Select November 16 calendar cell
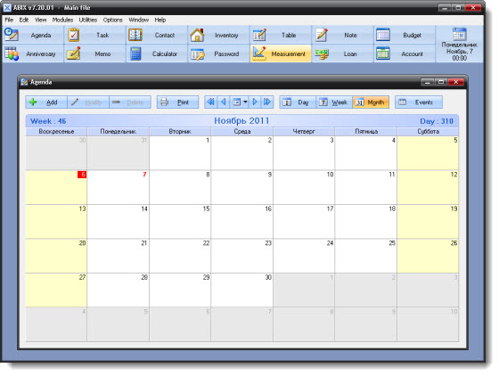499x376 pixels. pyautogui.click(x=241, y=221)
